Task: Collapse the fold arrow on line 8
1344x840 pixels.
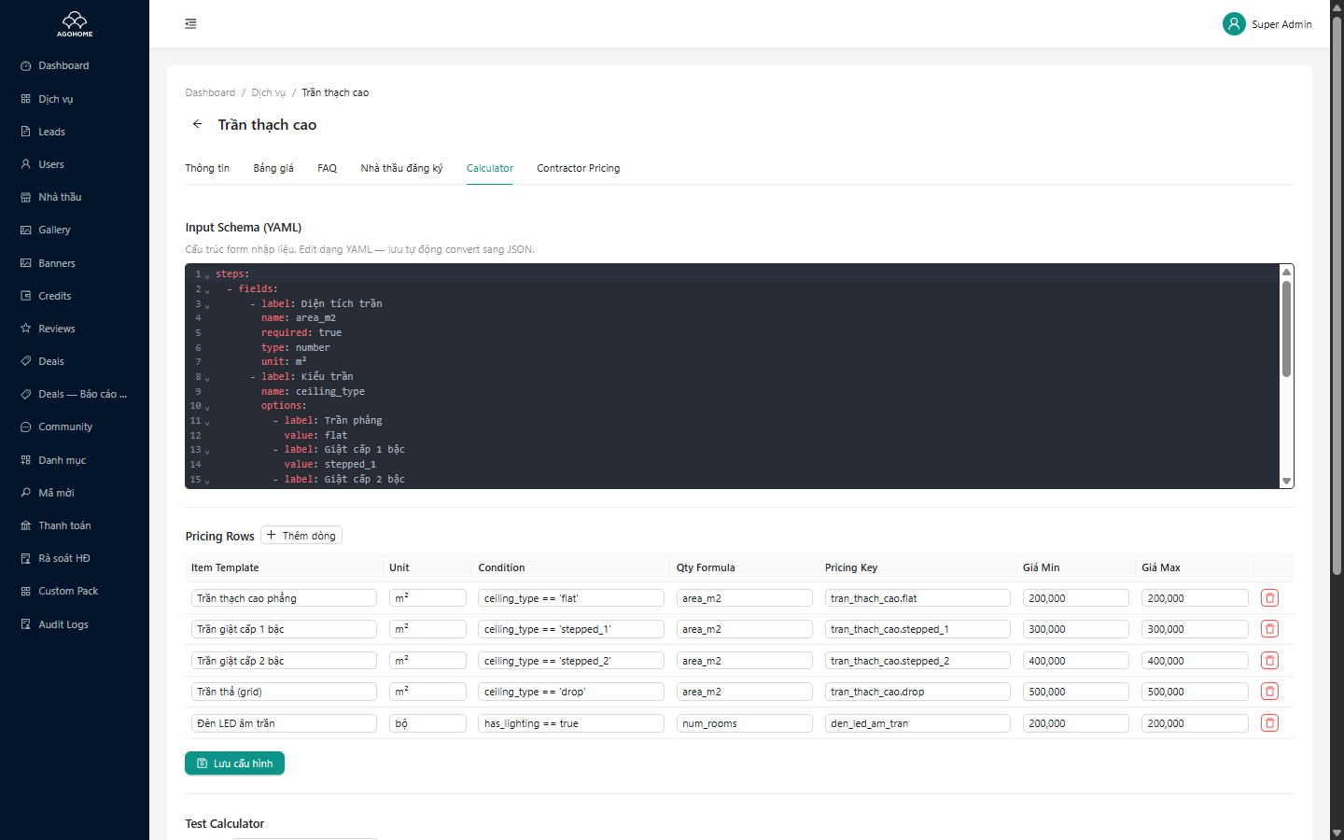Action: point(207,378)
